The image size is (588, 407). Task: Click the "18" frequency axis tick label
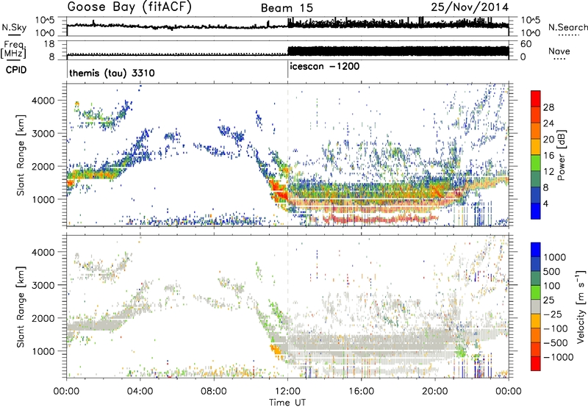49,44
